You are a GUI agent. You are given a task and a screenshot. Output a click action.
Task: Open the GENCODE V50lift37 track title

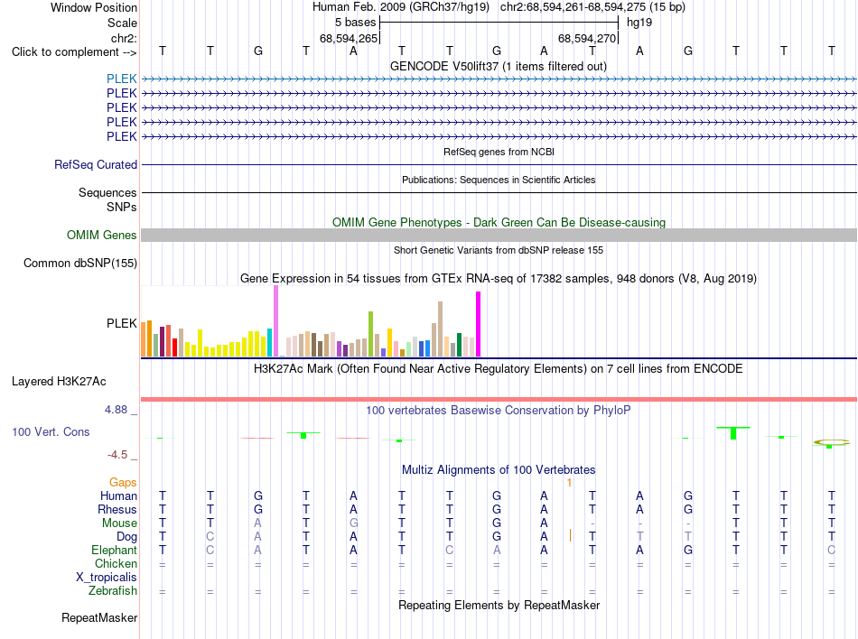(498, 66)
